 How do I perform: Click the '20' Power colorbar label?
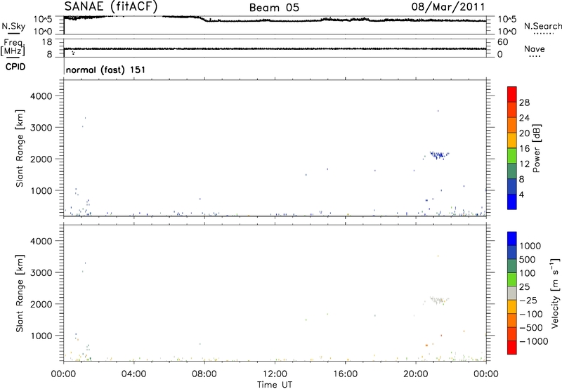click(524, 133)
